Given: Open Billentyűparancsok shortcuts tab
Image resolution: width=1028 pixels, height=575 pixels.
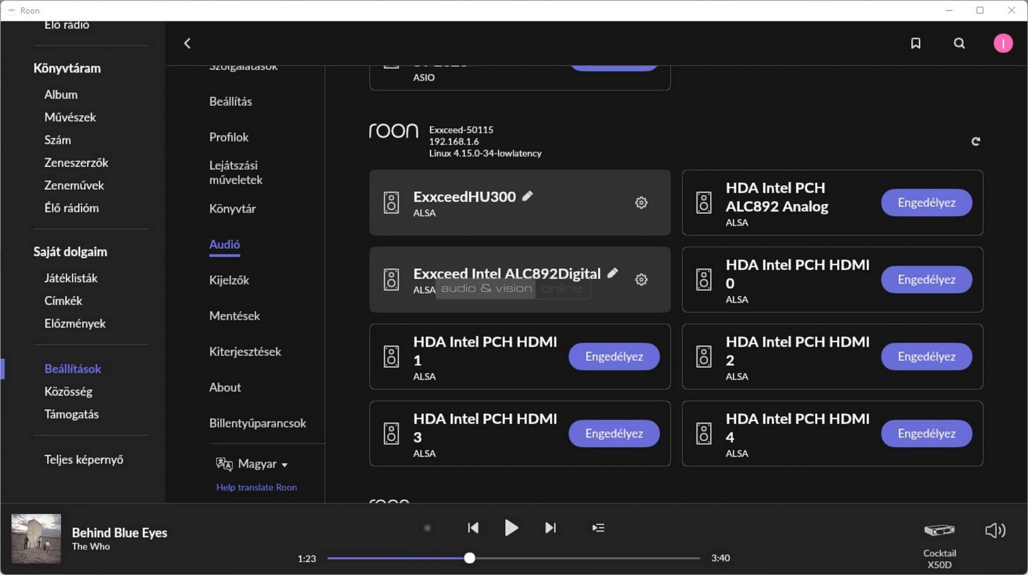Looking at the screenshot, I should coord(258,423).
